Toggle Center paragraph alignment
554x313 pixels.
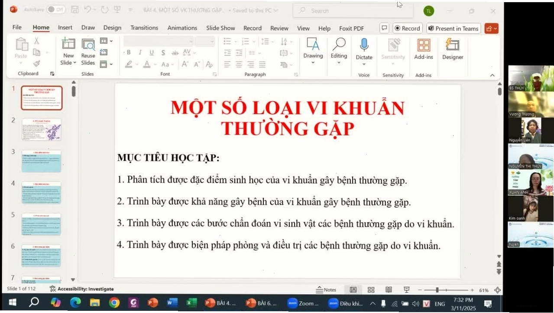pos(239,64)
